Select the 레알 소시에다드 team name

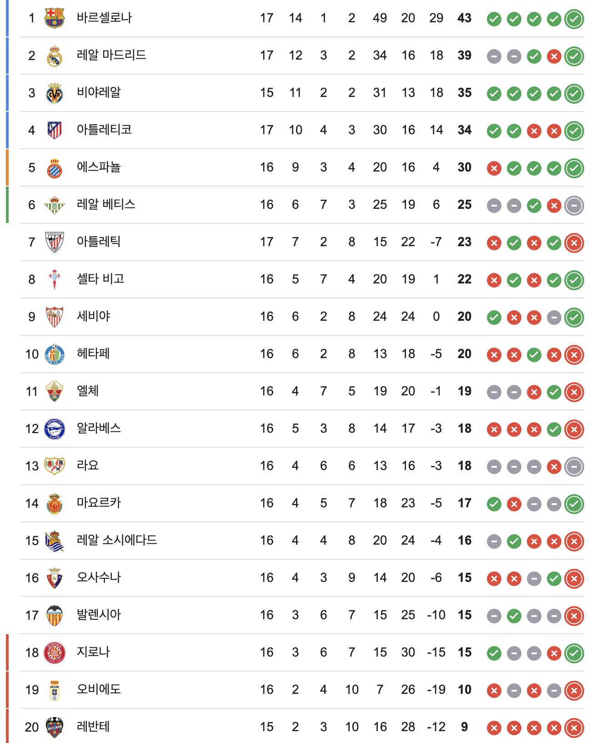pos(117,541)
